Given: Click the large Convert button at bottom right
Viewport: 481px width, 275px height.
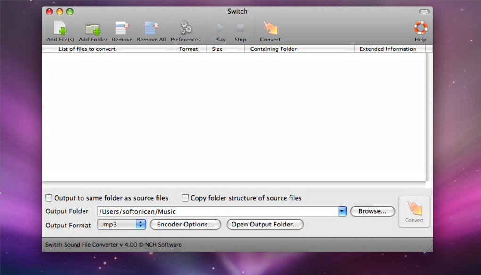Looking at the screenshot, I should click(x=414, y=211).
